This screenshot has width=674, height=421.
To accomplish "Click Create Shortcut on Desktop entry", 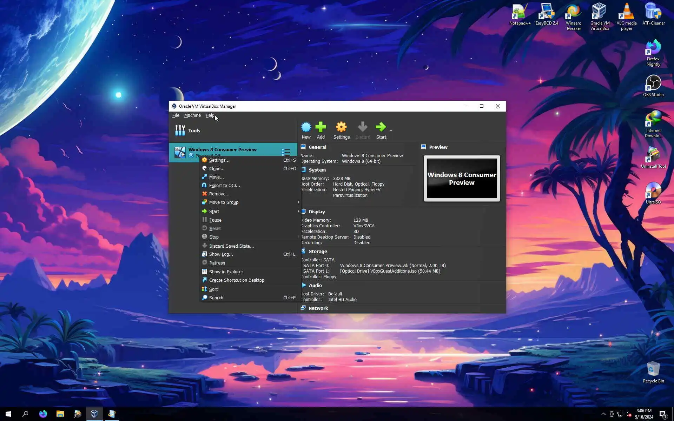I will pos(237,280).
